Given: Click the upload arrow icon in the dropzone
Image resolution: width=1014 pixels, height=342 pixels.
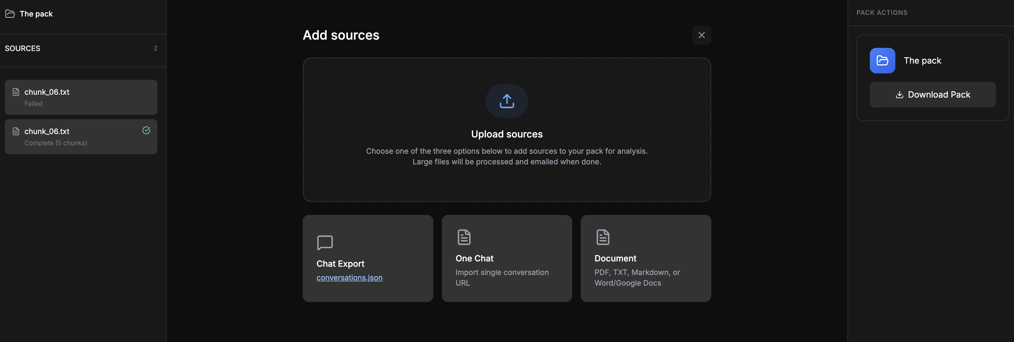Looking at the screenshot, I should point(507,101).
